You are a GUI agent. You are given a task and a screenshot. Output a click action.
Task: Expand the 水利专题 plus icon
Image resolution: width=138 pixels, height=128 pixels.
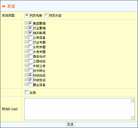[x=26, y=47]
